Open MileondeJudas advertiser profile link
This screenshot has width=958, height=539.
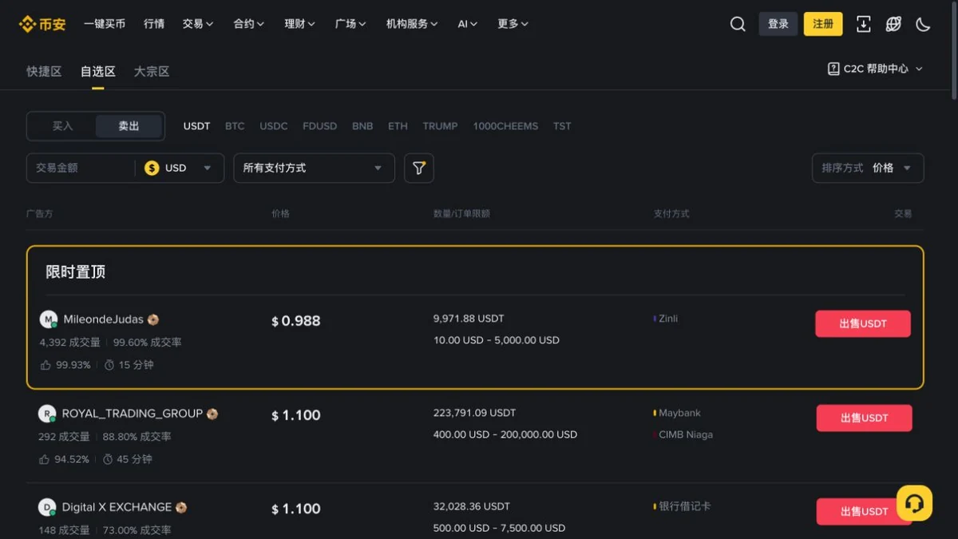pos(104,319)
